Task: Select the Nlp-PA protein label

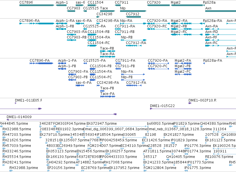Action: click(x=127, y=72)
